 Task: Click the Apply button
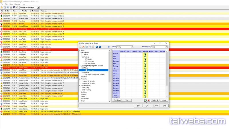pos(164,105)
